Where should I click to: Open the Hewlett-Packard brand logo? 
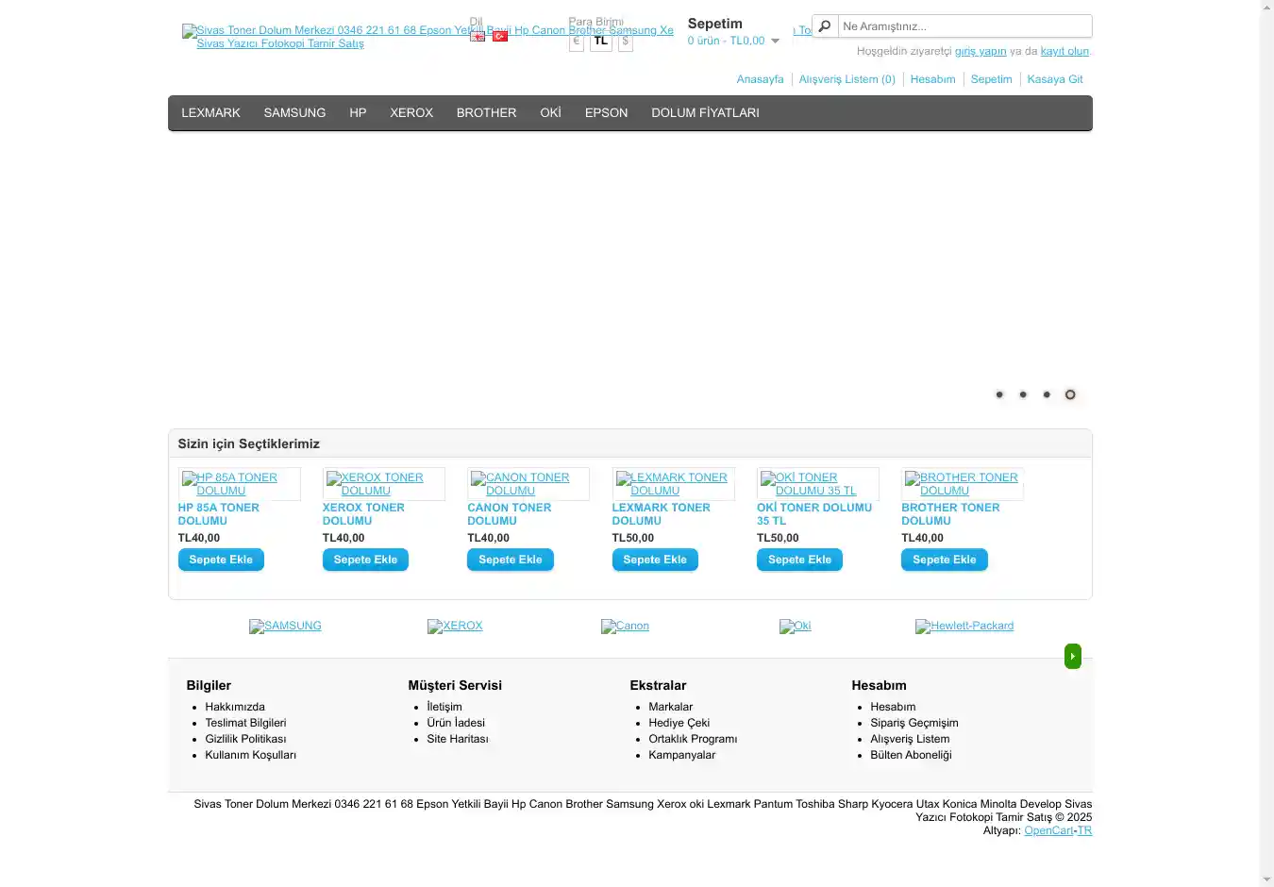964,627
